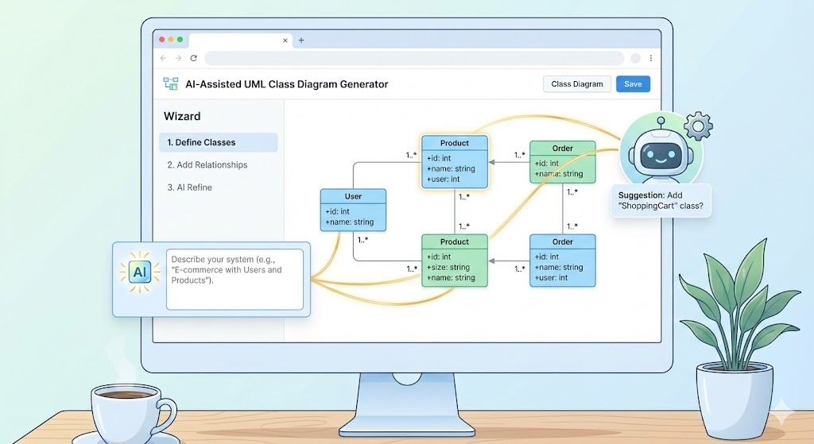Select the User class box
Screen dimensions: 814x444
[353, 210]
